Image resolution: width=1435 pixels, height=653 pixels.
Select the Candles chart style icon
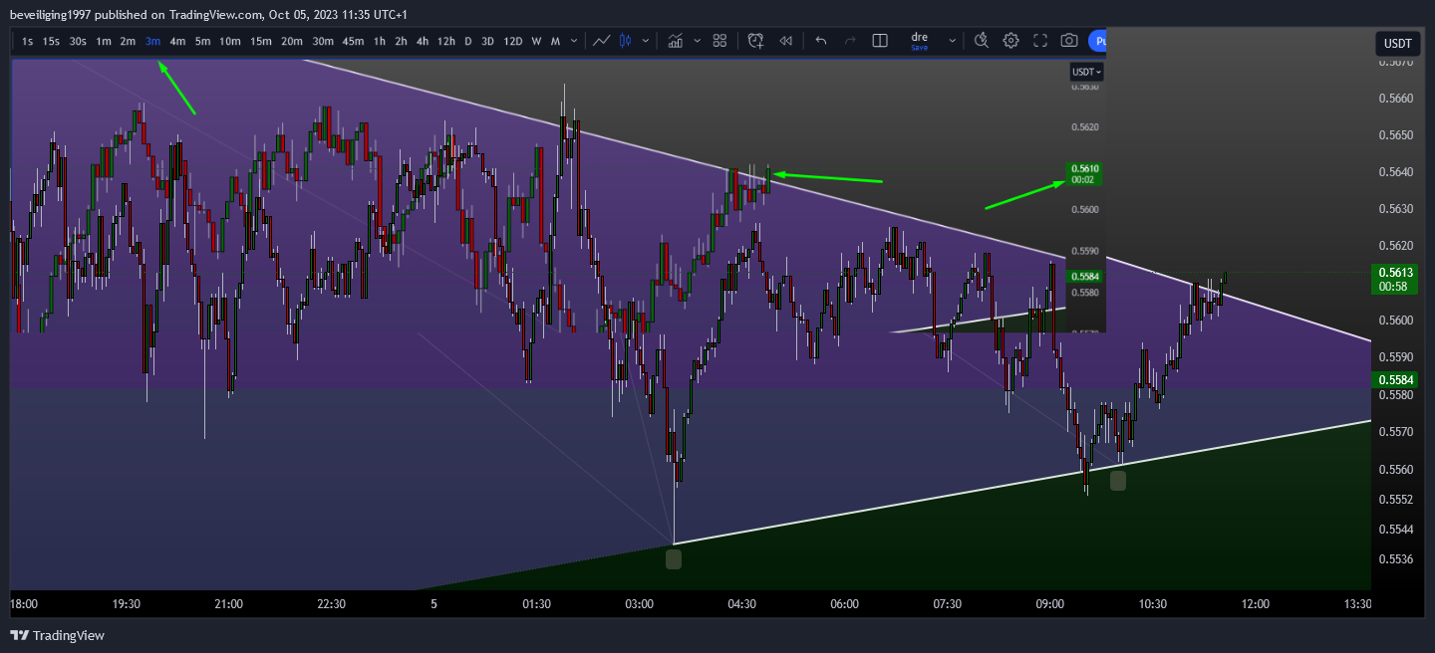[x=626, y=41]
